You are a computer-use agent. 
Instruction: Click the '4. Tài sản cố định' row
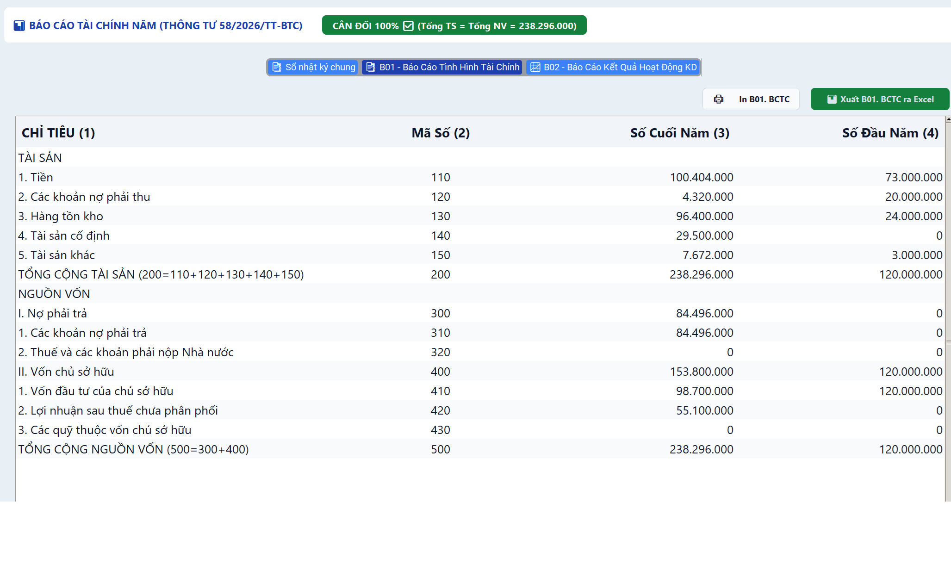[480, 236]
